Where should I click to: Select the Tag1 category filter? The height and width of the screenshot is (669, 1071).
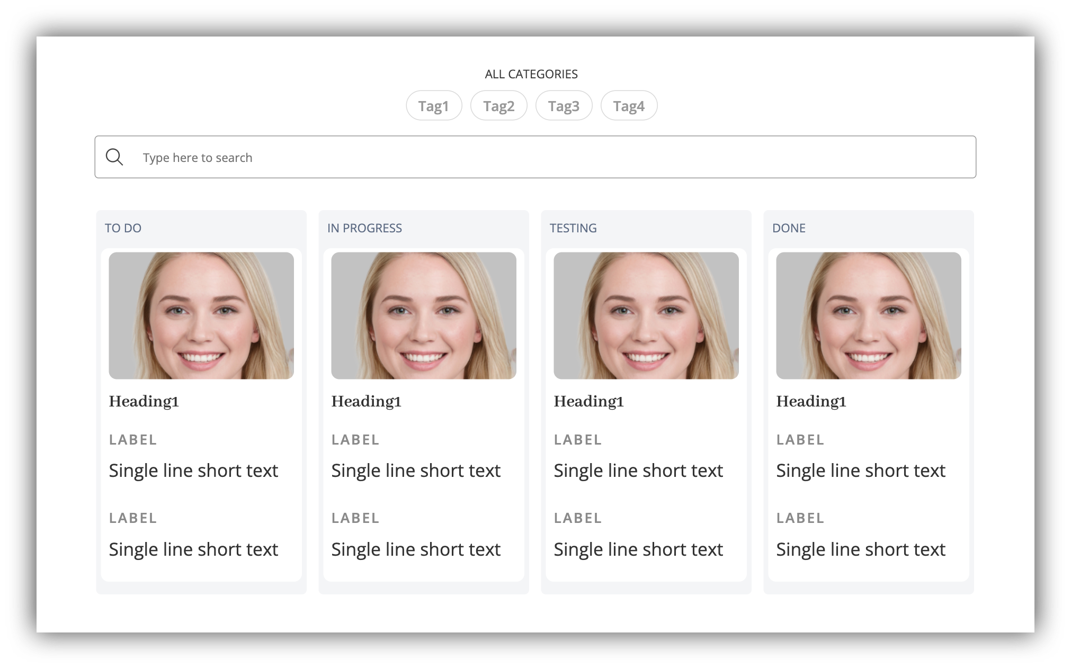pyautogui.click(x=434, y=106)
